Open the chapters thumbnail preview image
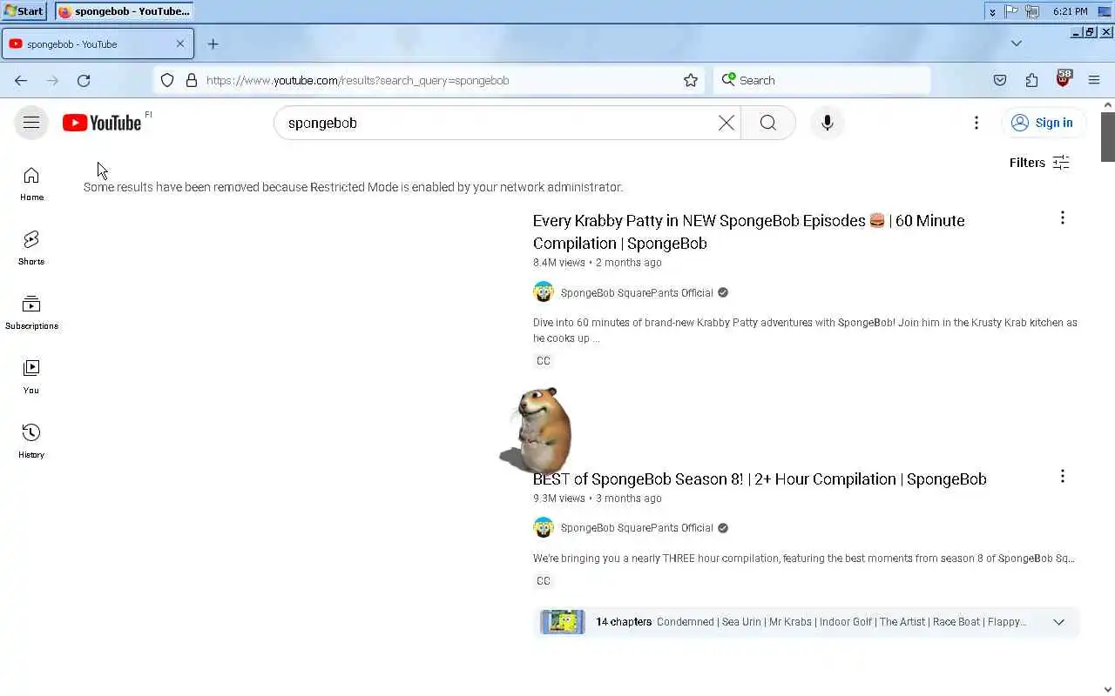Screen dimensions: 1115x696 [563, 622]
